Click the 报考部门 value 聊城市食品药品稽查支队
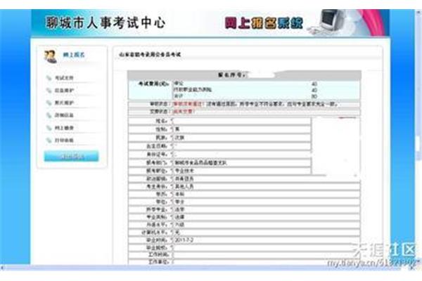 pyautogui.click(x=200, y=163)
